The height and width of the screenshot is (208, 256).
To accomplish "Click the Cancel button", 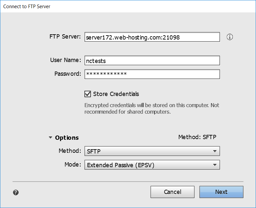I will (173, 192).
